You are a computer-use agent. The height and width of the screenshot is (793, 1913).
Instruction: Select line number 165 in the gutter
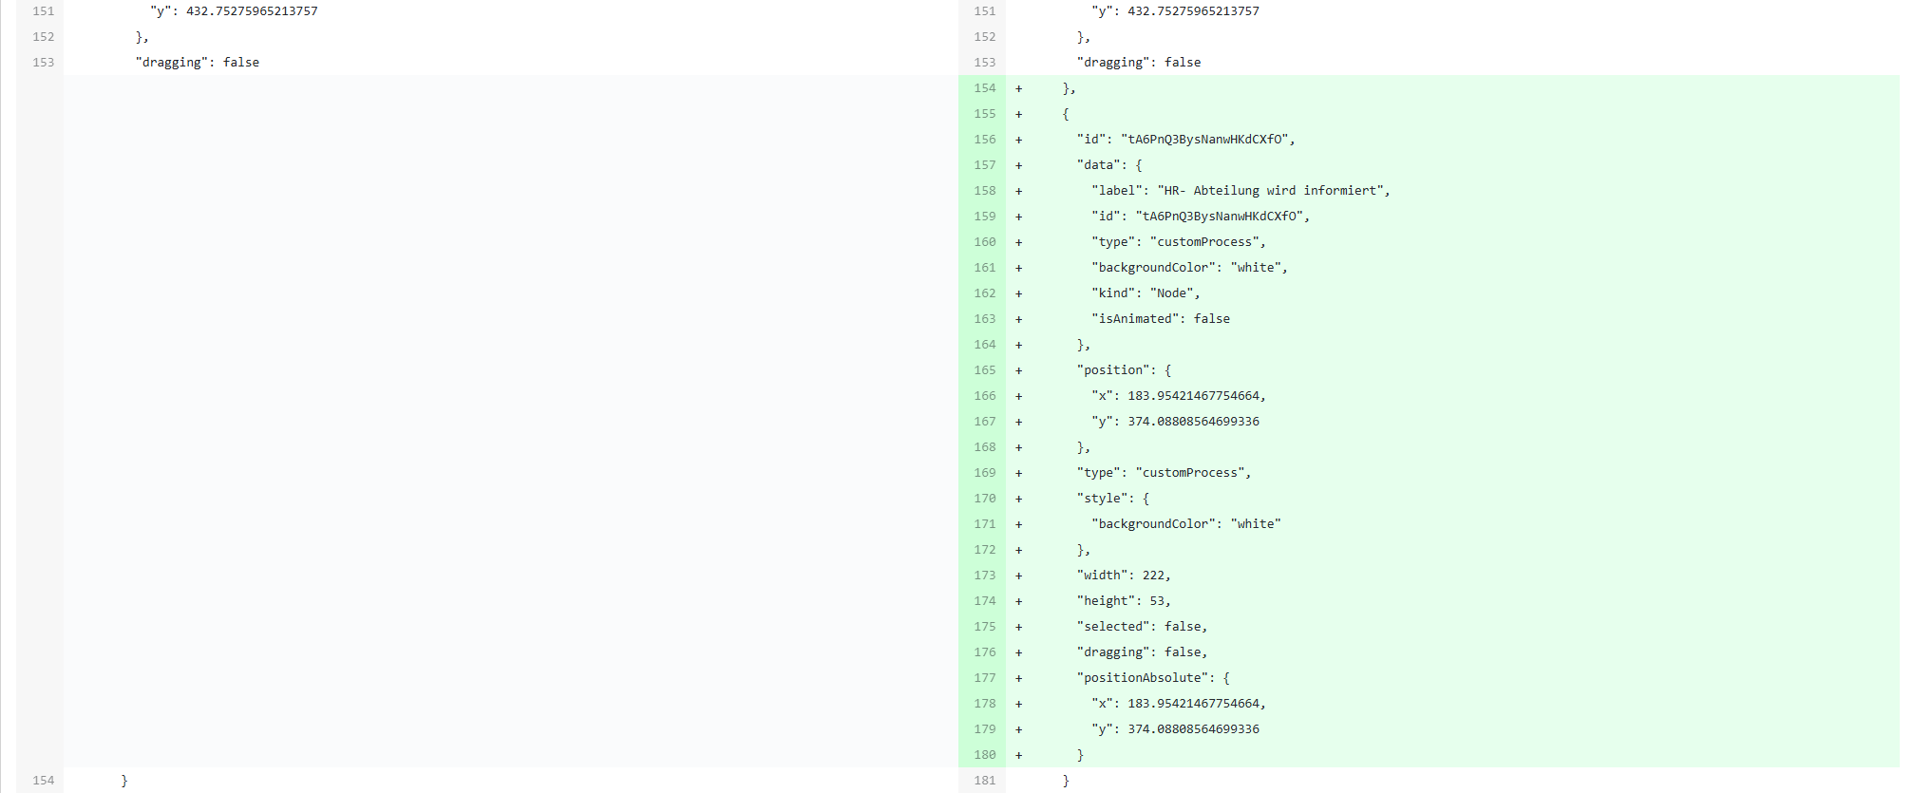click(x=984, y=370)
